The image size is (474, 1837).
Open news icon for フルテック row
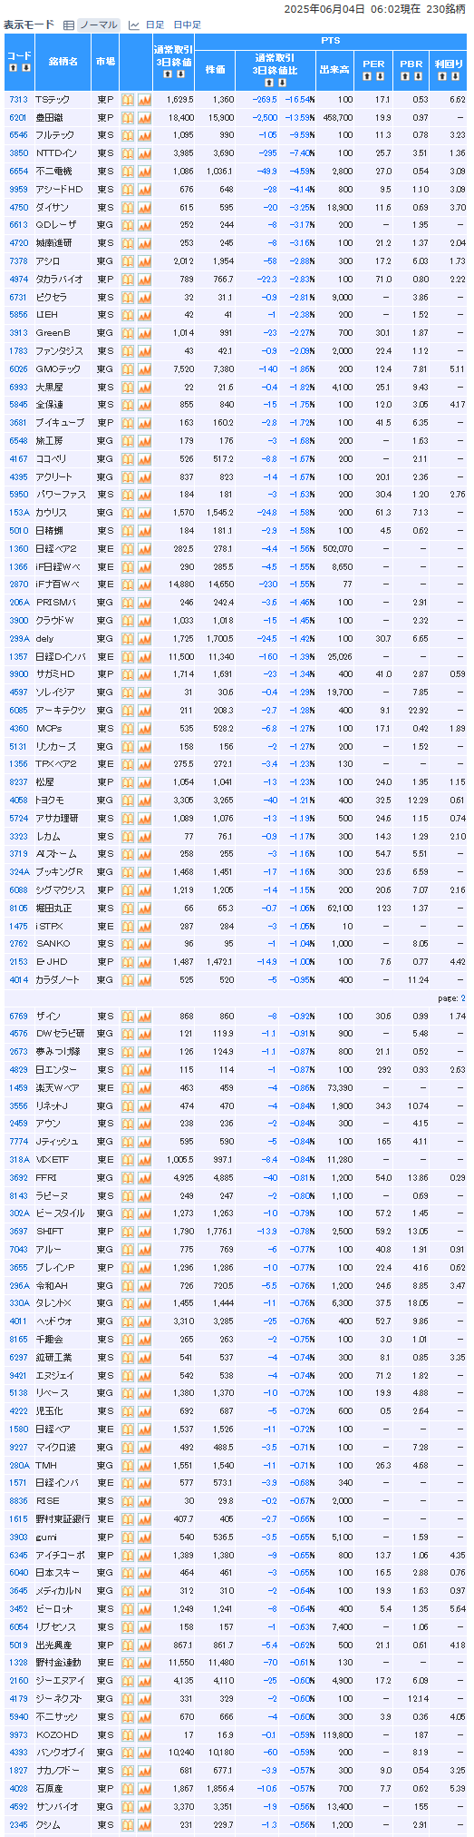pos(128,135)
